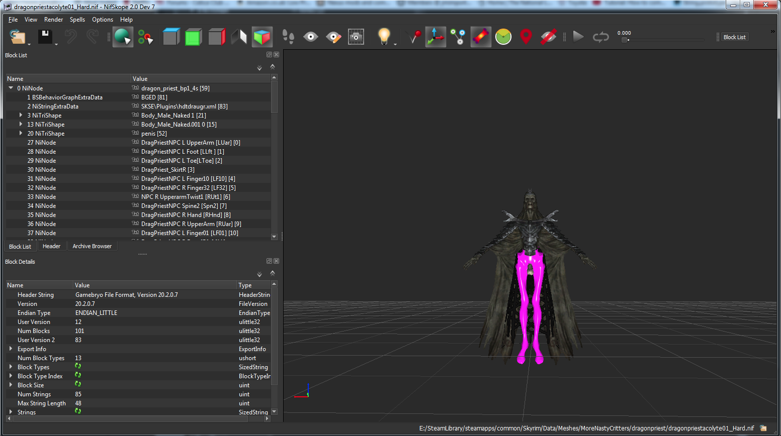
Task: Switch to perspective user view cube
Action: coord(262,37)
